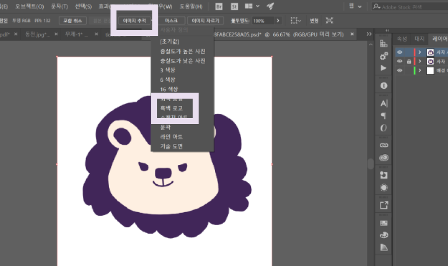Open the Character panel icon in dock
448x266 pixels.
pos(384,104)
